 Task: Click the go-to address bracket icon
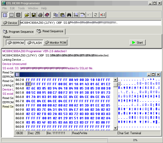coord(103,15)
